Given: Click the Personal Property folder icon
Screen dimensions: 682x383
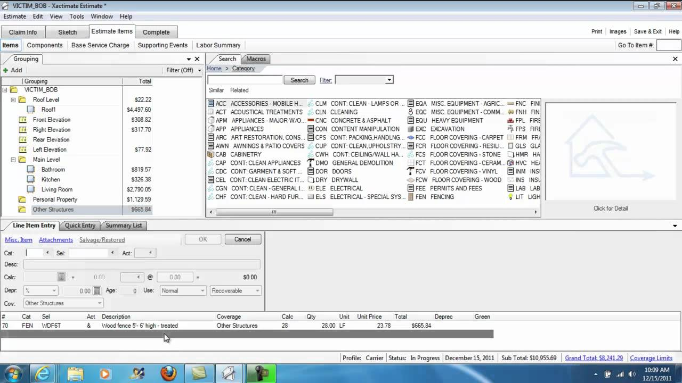Looking at the screenshot, I should [x=22, y=199].
